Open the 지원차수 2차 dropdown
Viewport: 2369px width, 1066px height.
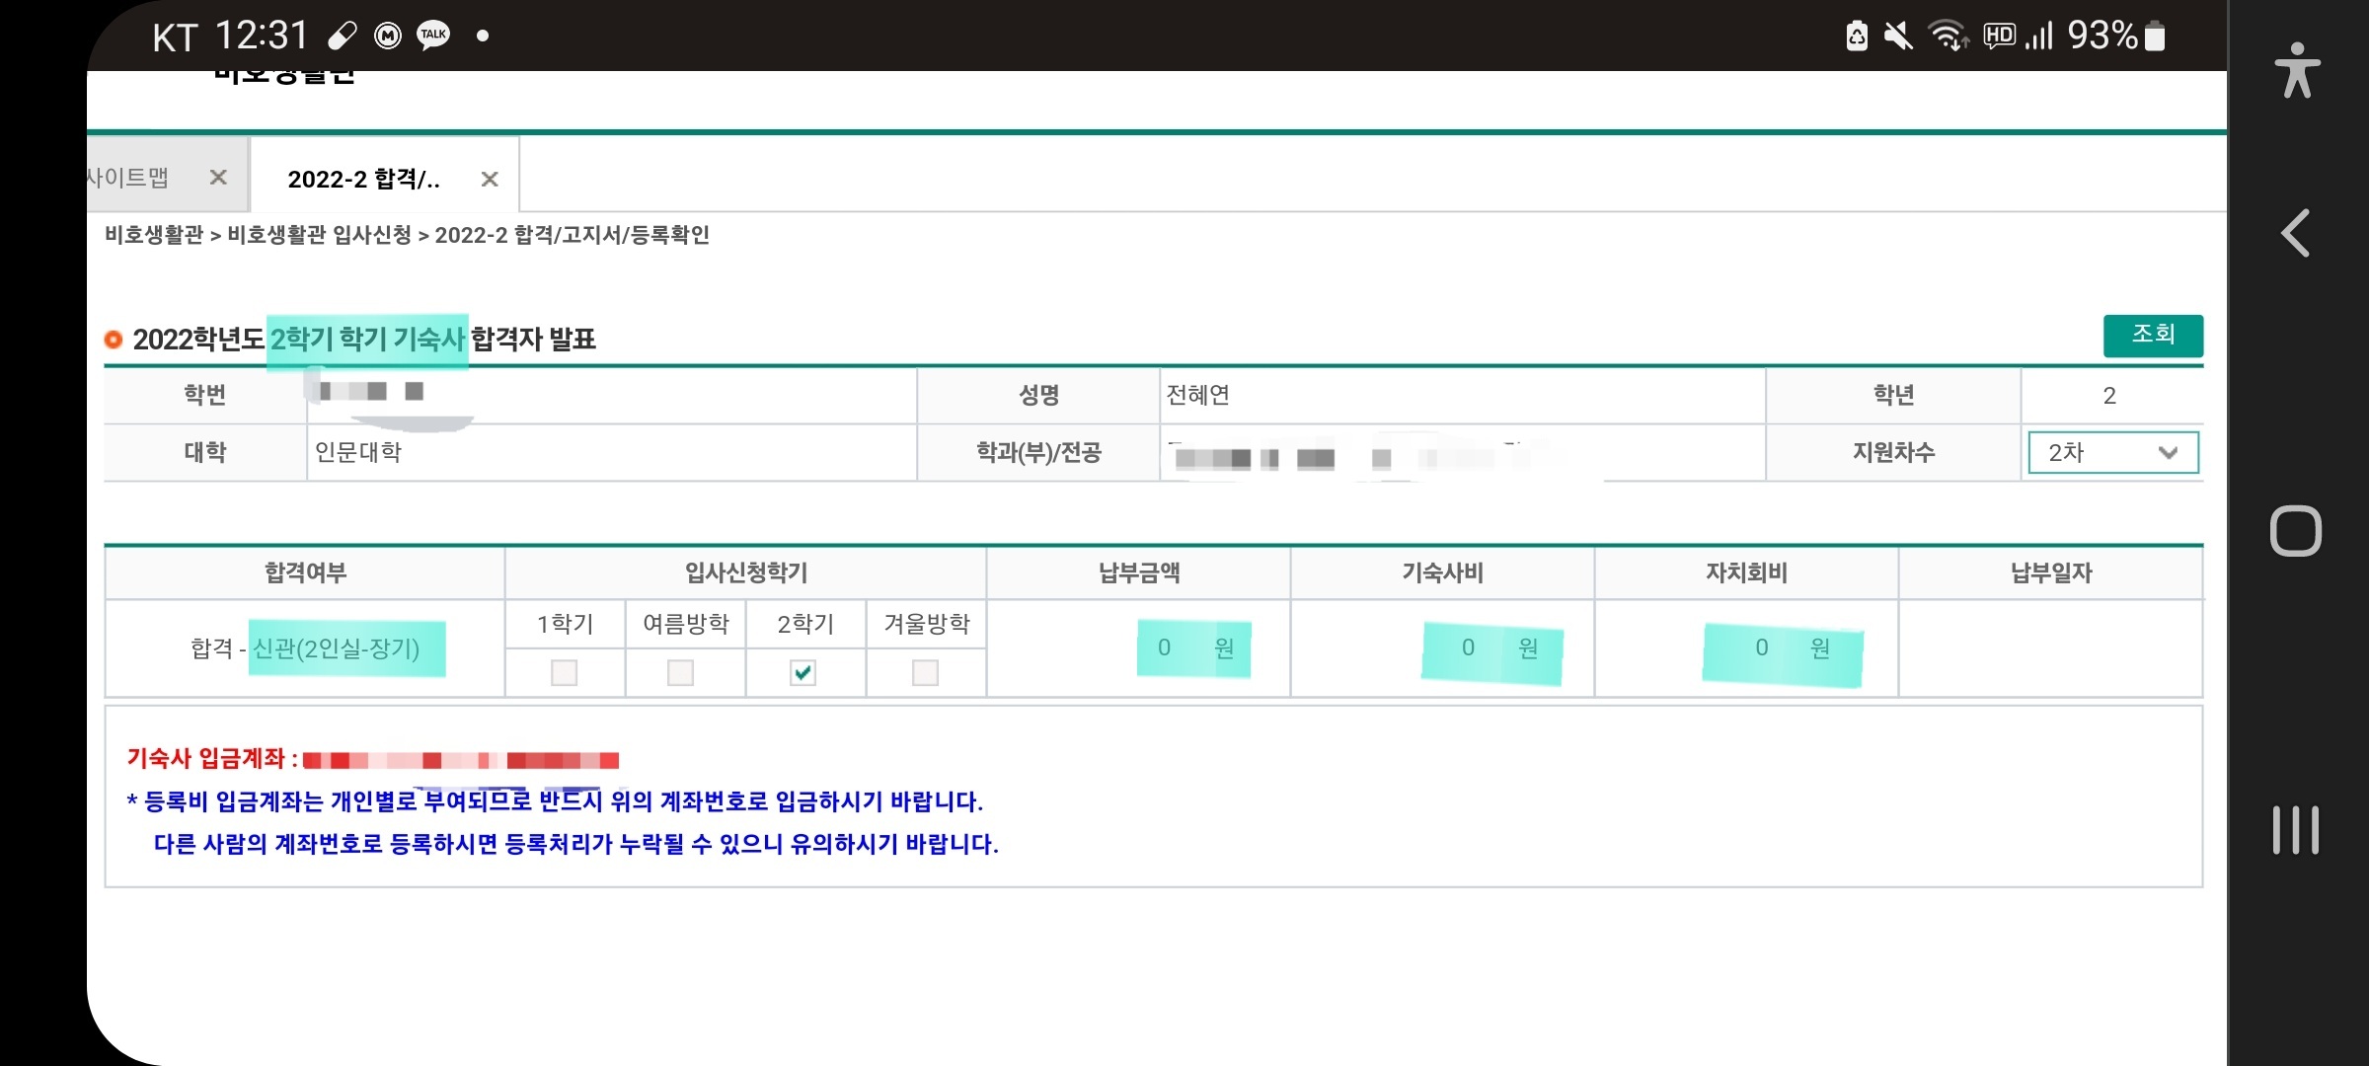point(2112,453)
